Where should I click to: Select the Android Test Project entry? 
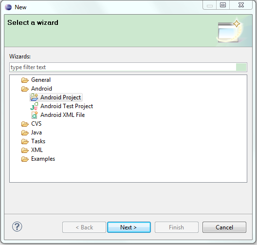click(67, 106)
